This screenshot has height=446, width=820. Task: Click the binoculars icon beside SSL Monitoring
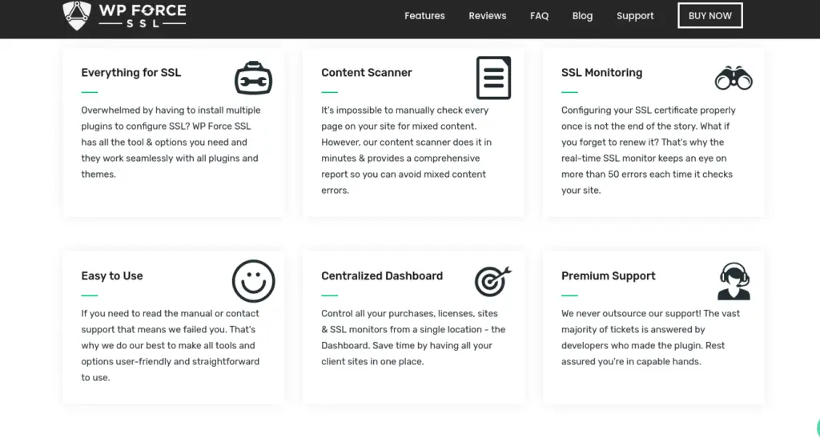(x=734, y=78)
